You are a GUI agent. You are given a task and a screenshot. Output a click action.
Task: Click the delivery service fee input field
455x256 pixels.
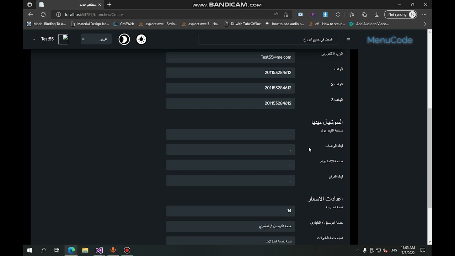click(x=230, y=226)
